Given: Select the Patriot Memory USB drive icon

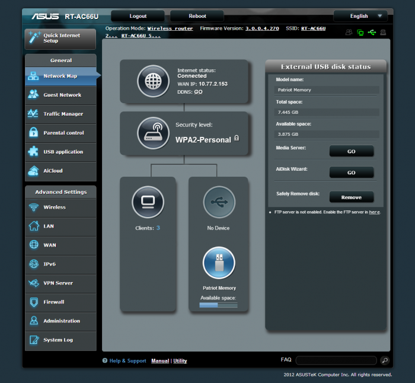Looking at the screenshot, I should [x=219, y=263].
